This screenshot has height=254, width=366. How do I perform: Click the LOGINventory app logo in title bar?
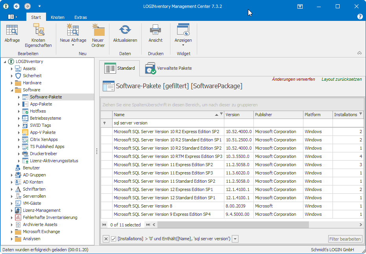coord(6,6)
